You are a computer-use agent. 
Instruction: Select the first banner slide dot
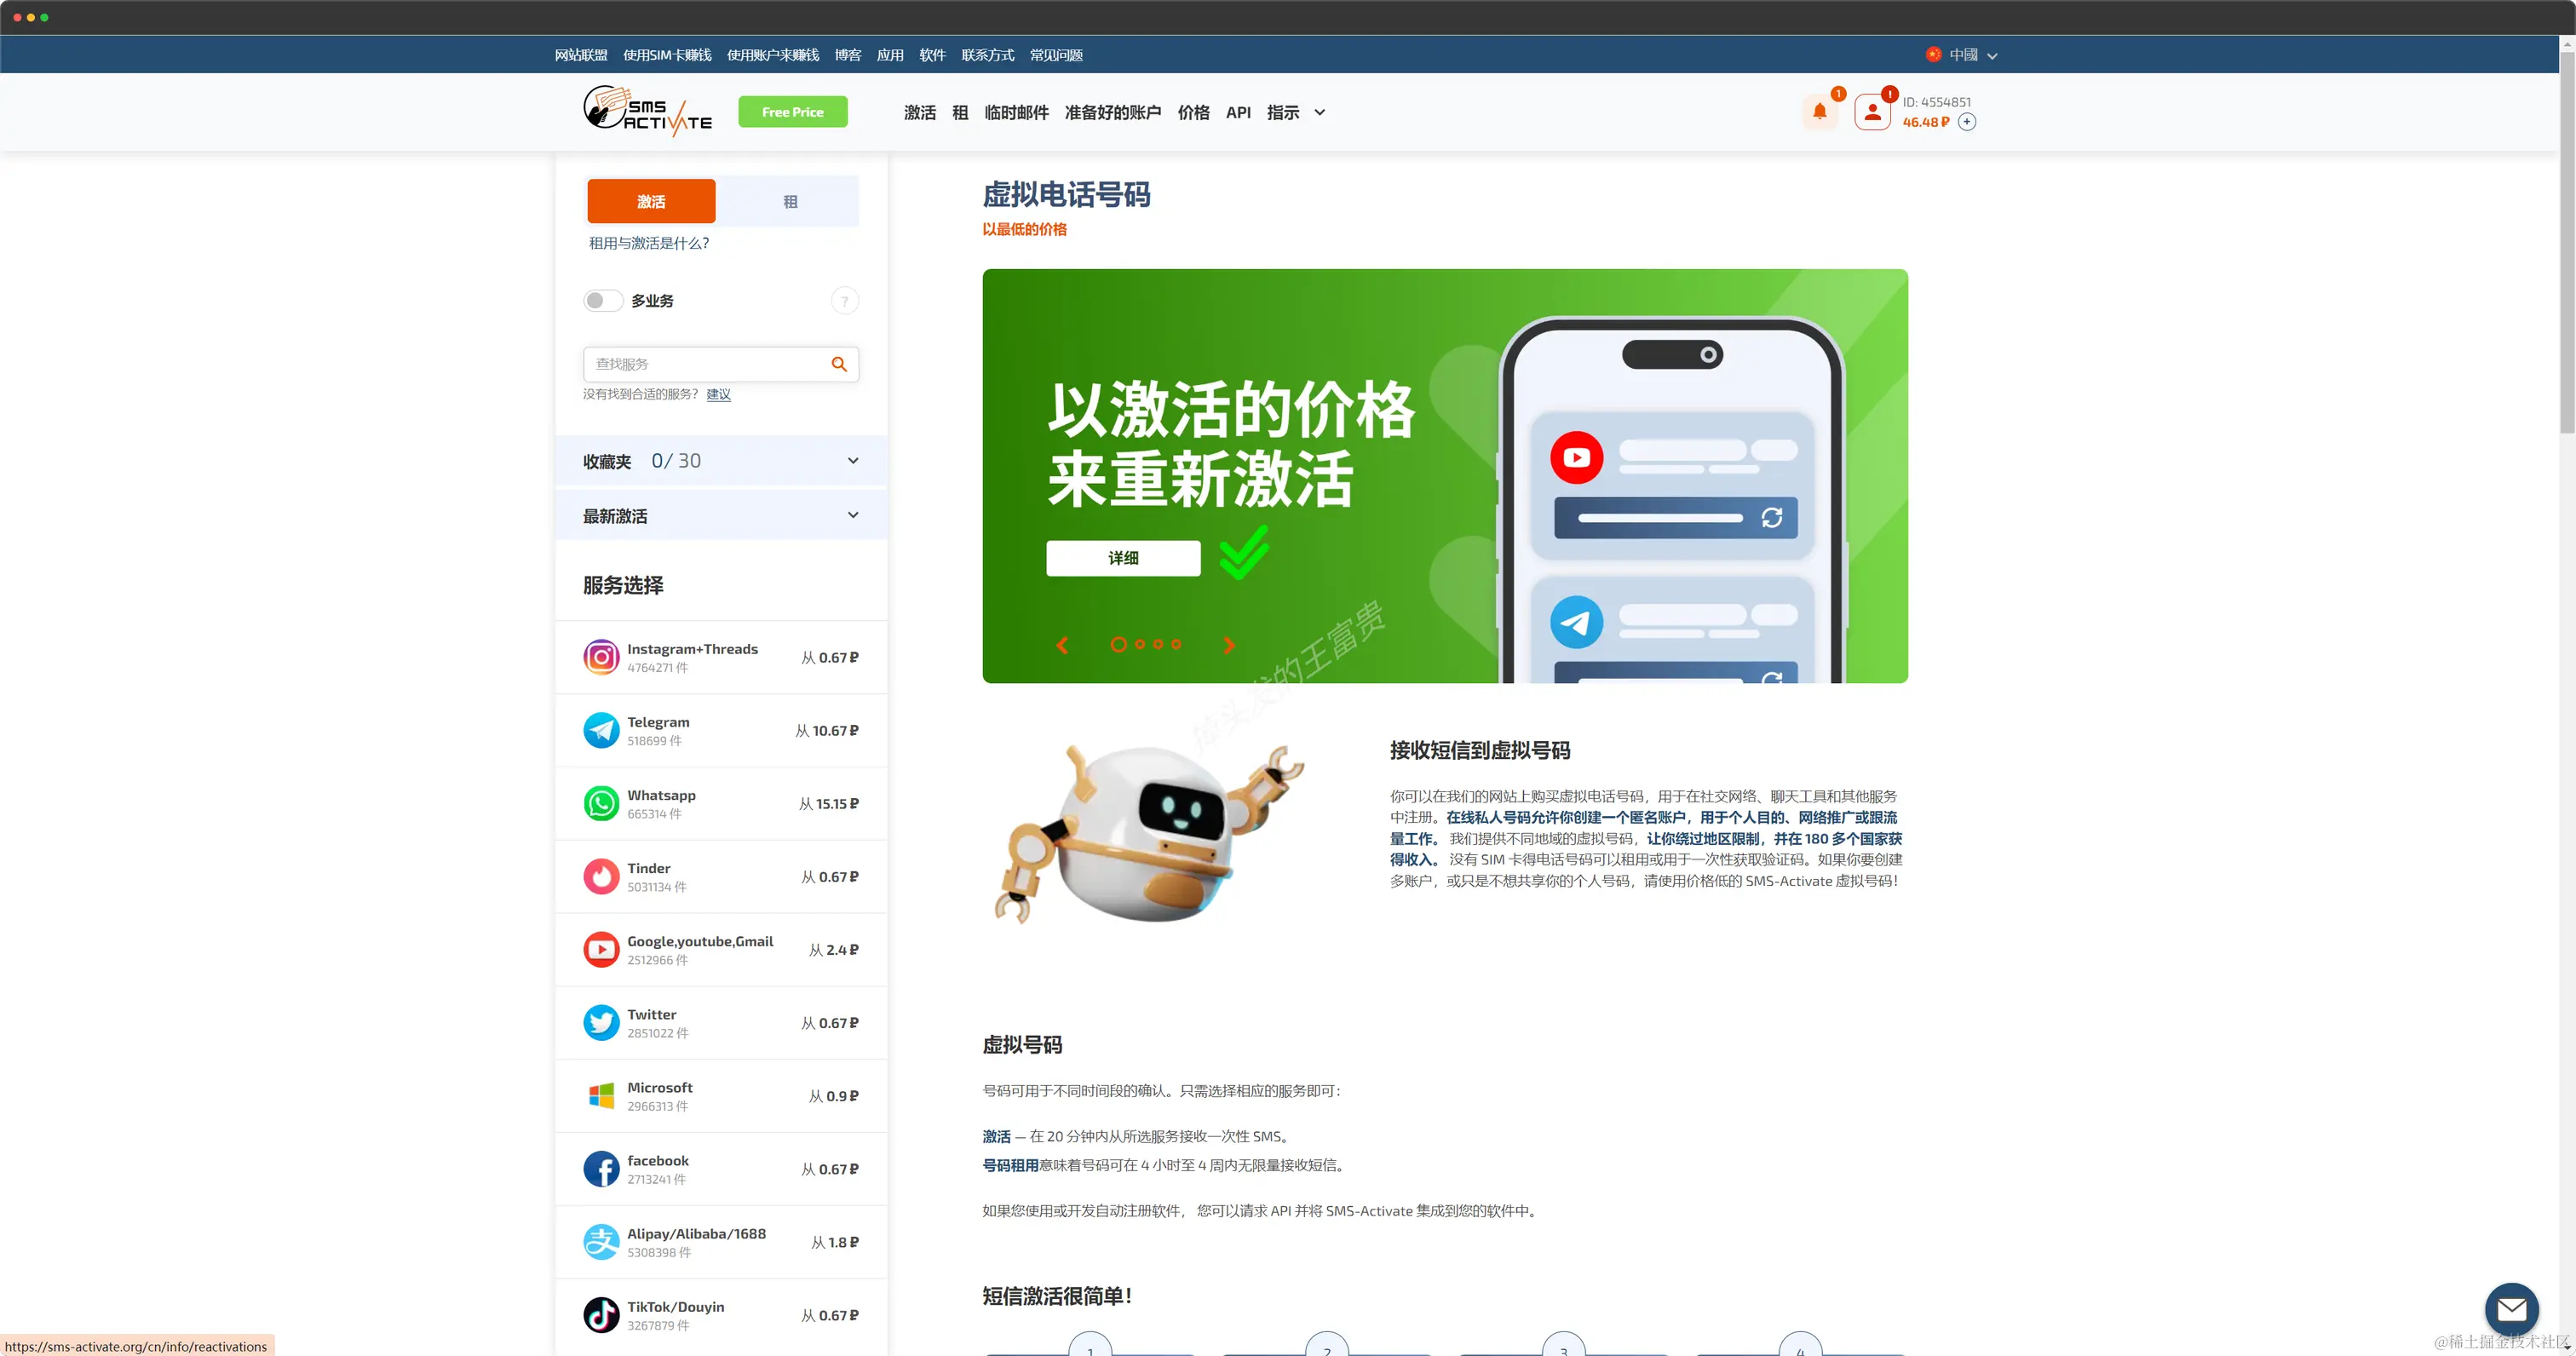click(1118, 645)
